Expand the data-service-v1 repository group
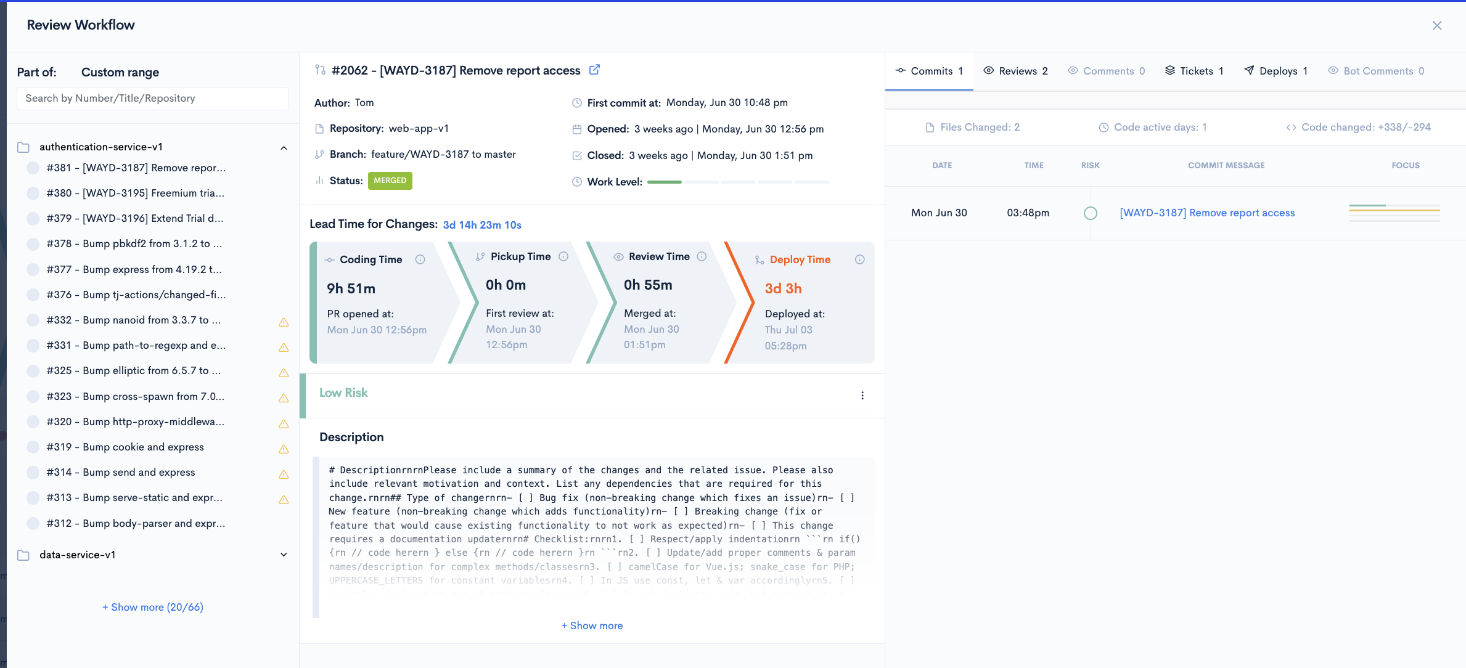This screenshot has width=1466, height=668. coord(284,555)
